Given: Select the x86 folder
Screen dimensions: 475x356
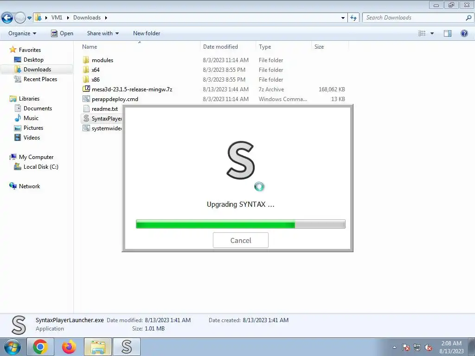Looking at the screenshot, I should click(x=96, y=79).
